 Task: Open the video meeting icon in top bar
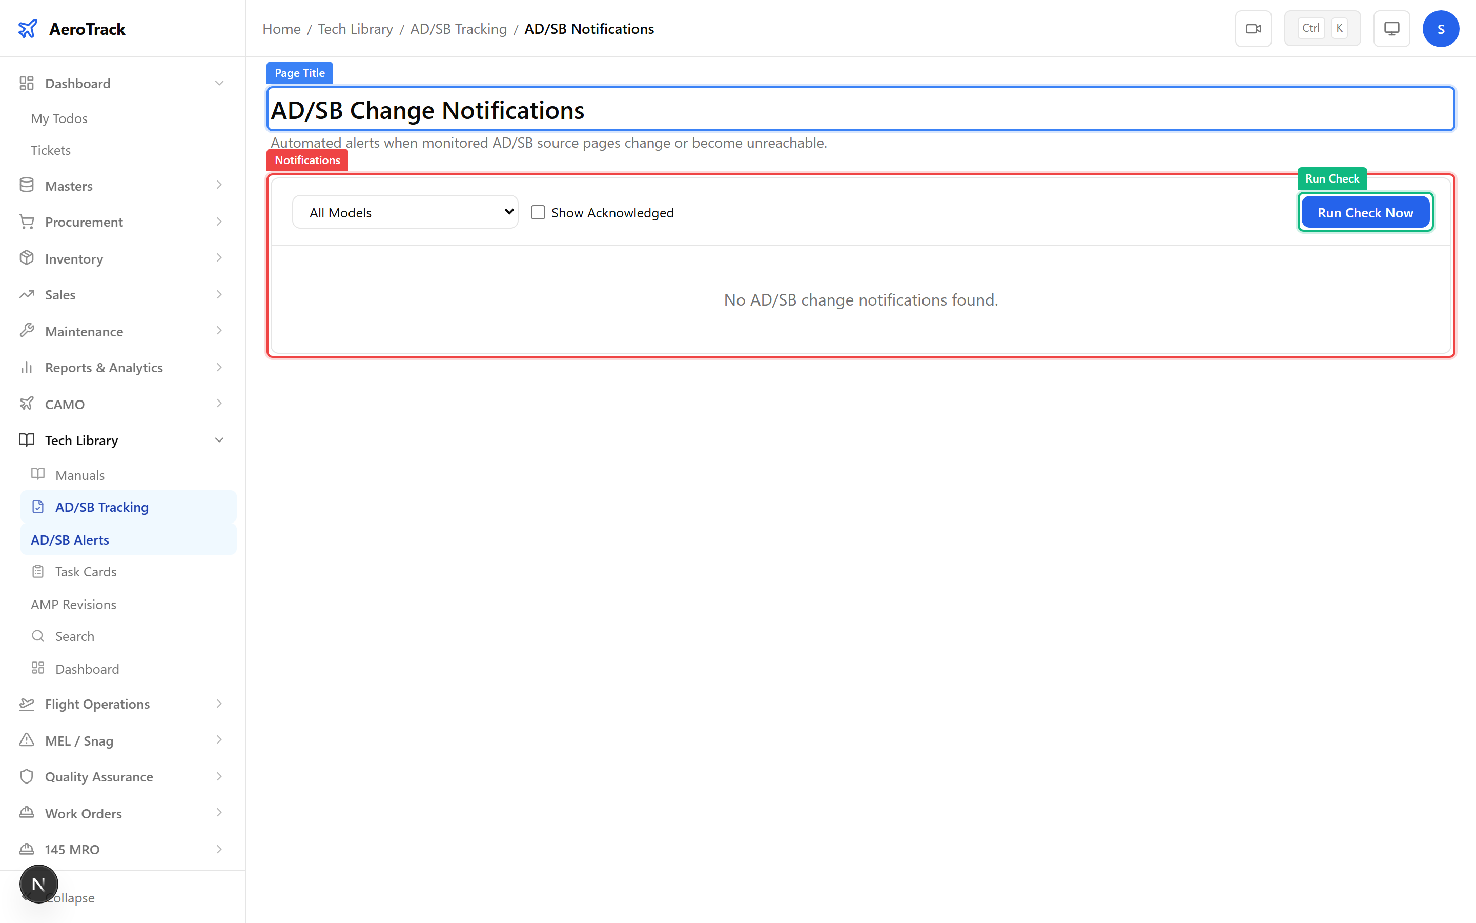click(x=1254, y=28)
